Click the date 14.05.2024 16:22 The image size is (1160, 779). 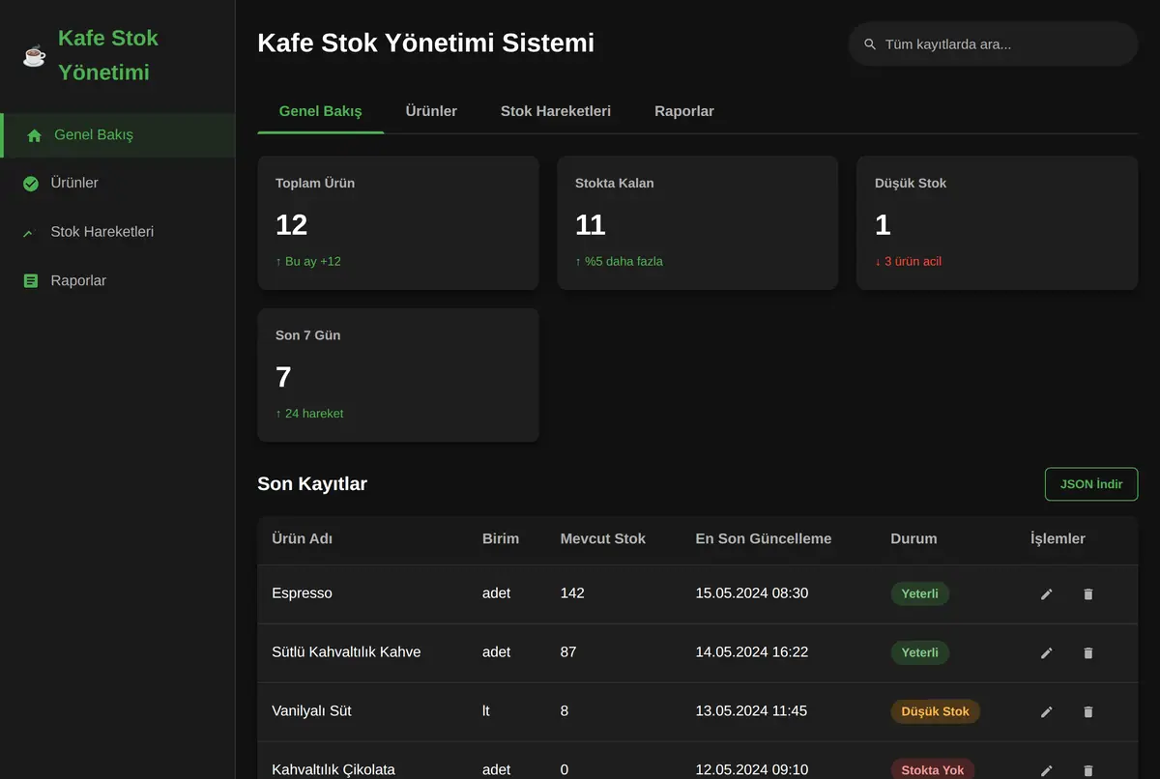(x=752, y=652)
